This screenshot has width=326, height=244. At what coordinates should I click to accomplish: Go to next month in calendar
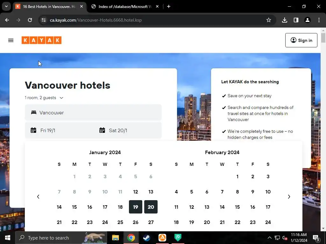pyautogui.click(x=289, y=197)
